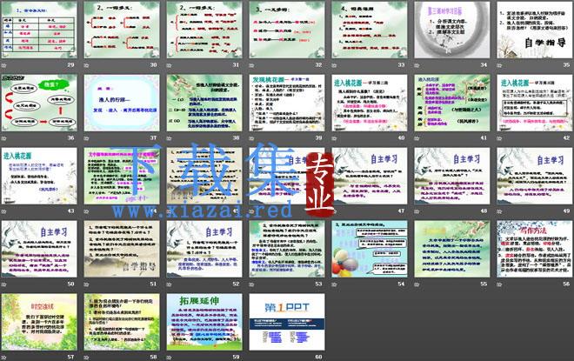
Task: Click animation star icon under slide 32
Action: [251, 65]
